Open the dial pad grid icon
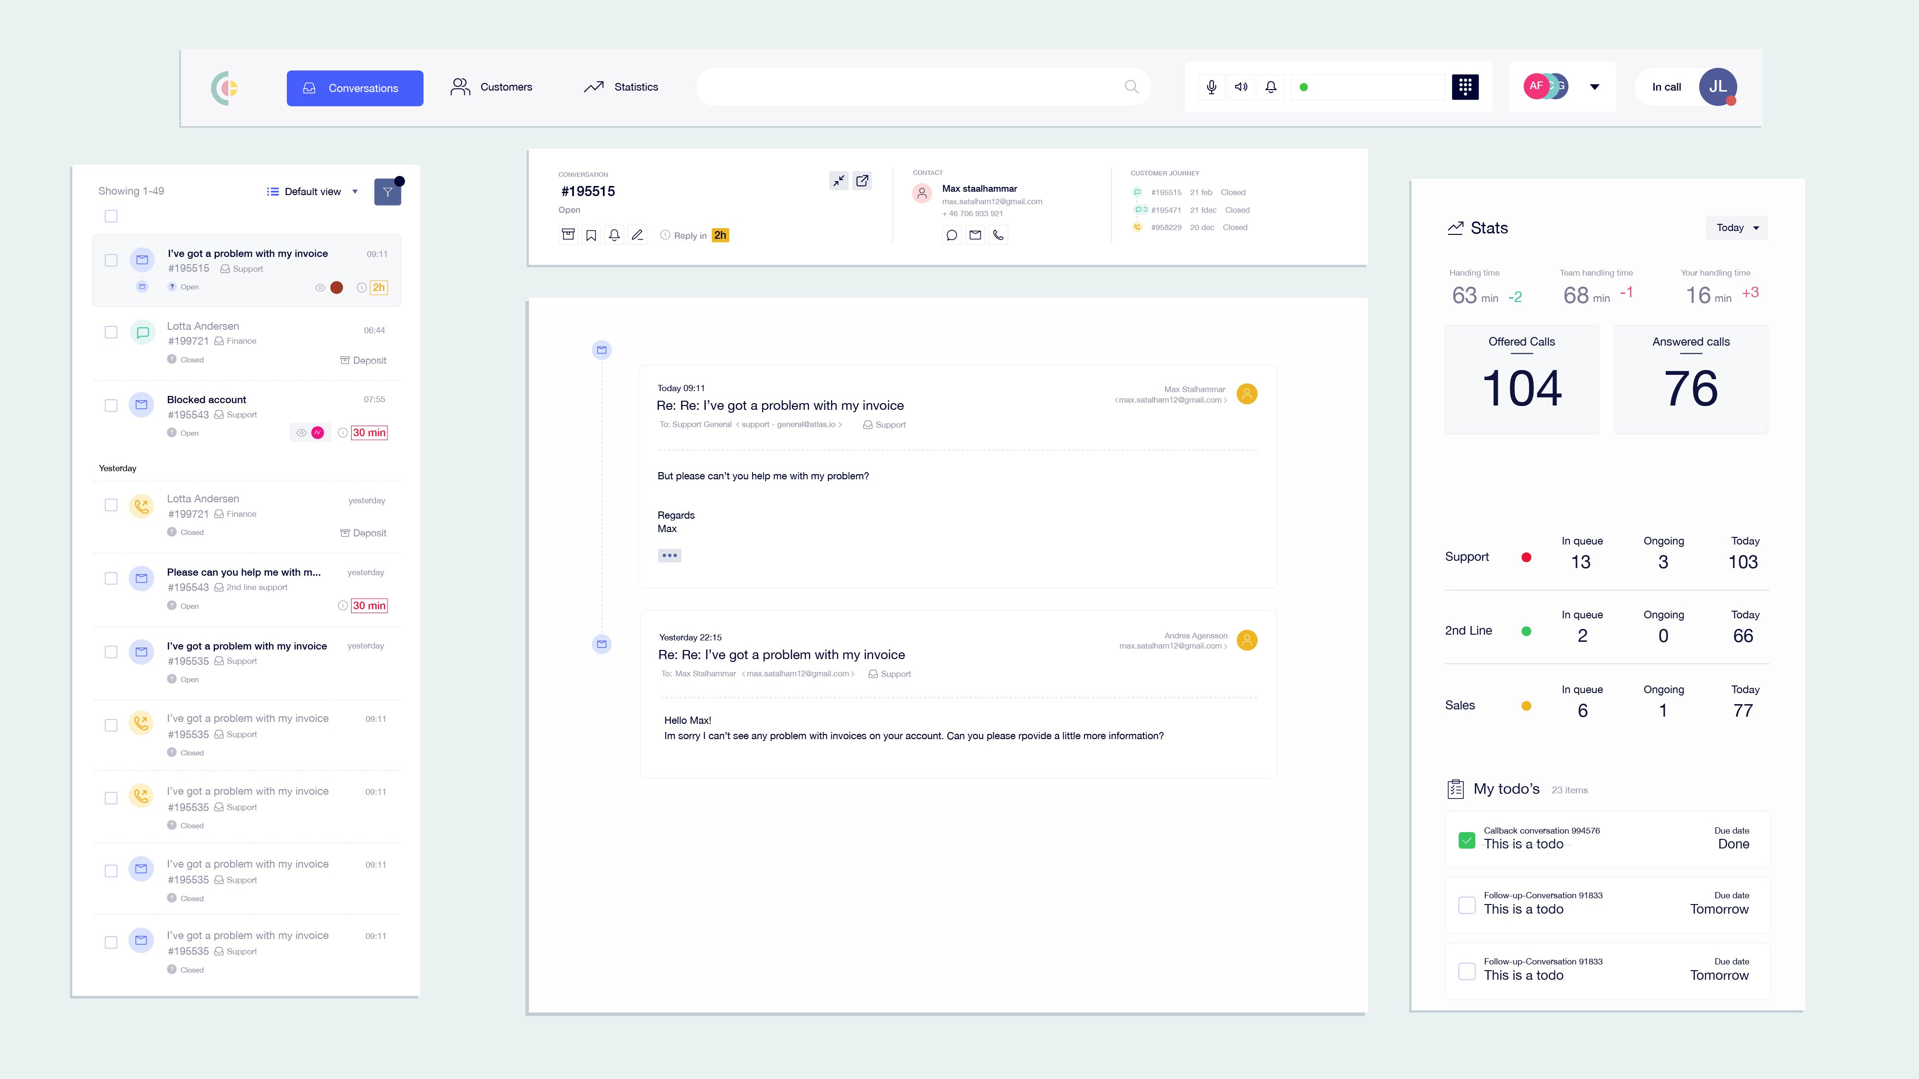The width and height of the screenshot is (1919, 1079). 1465,87
